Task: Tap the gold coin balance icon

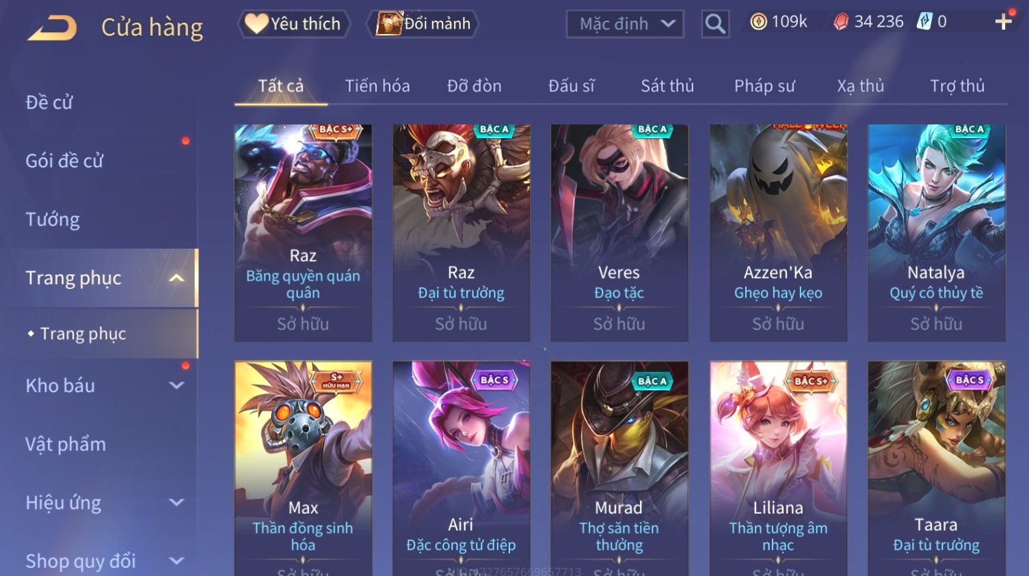Action: point(758,22)
